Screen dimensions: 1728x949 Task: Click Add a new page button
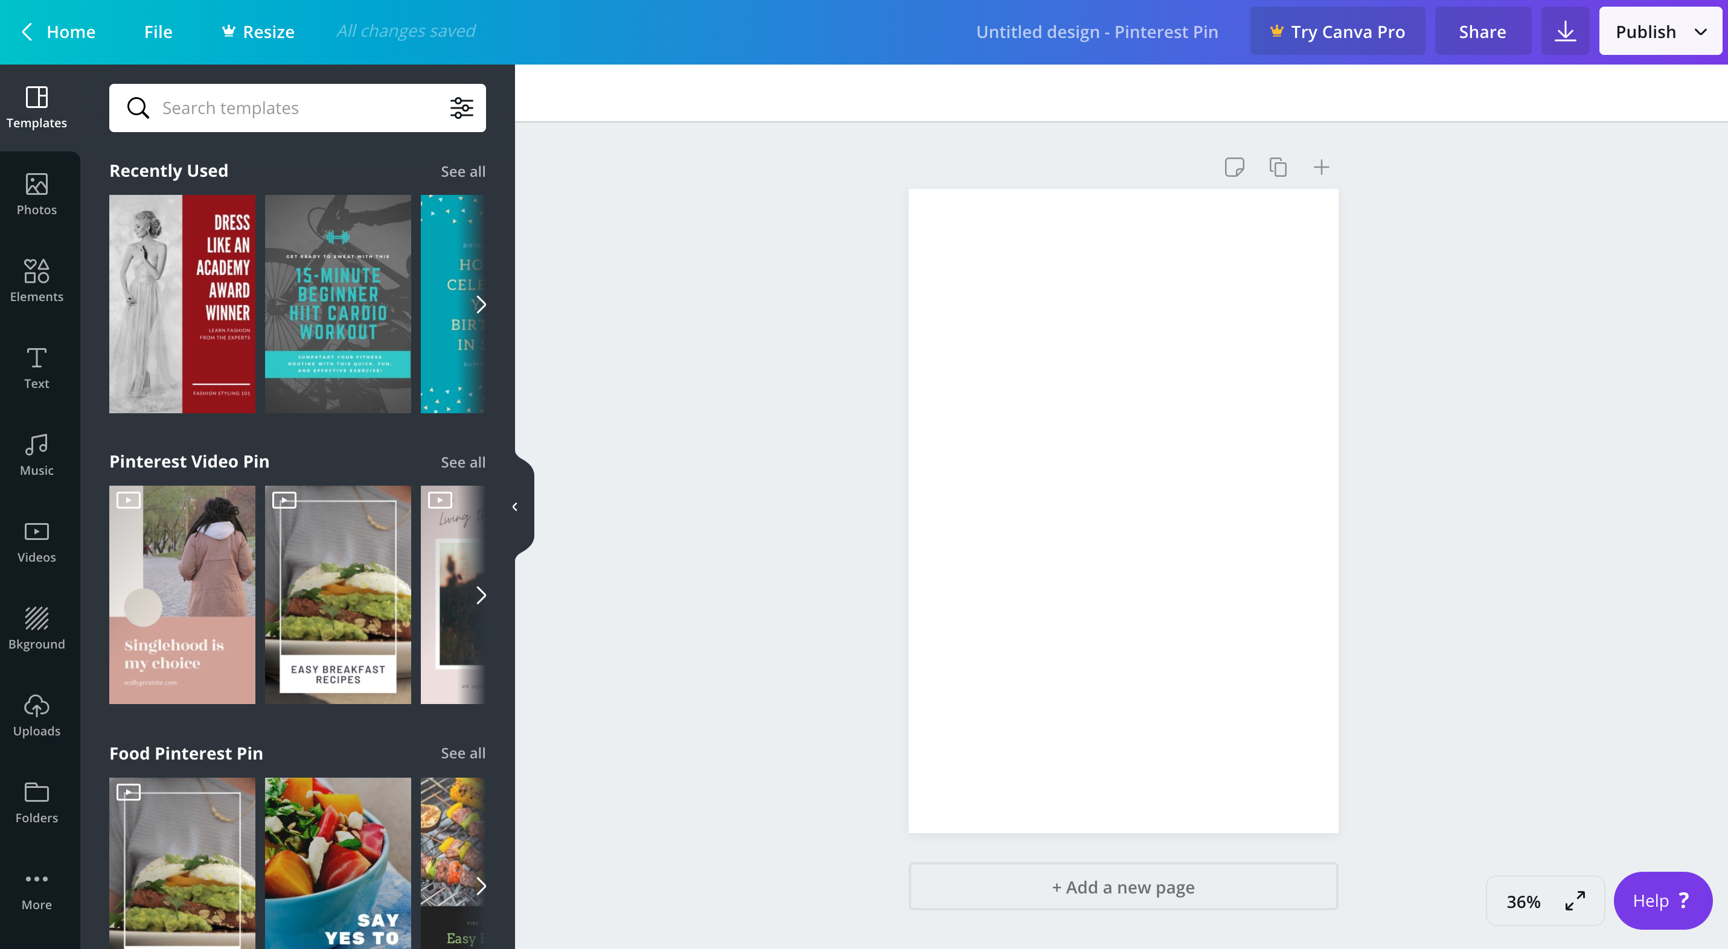1124,887
